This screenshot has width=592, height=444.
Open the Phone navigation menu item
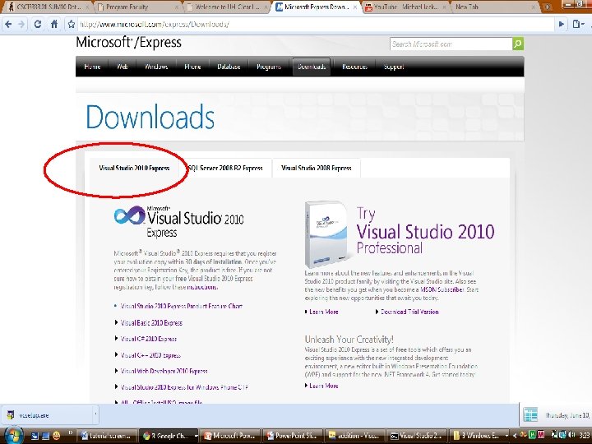point(192,67)
